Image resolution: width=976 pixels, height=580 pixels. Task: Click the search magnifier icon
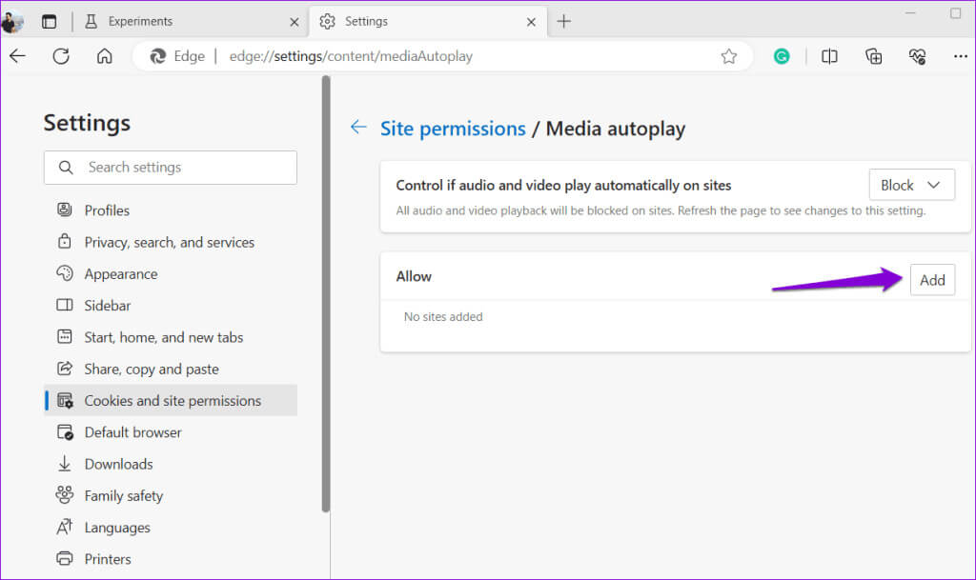66,168
